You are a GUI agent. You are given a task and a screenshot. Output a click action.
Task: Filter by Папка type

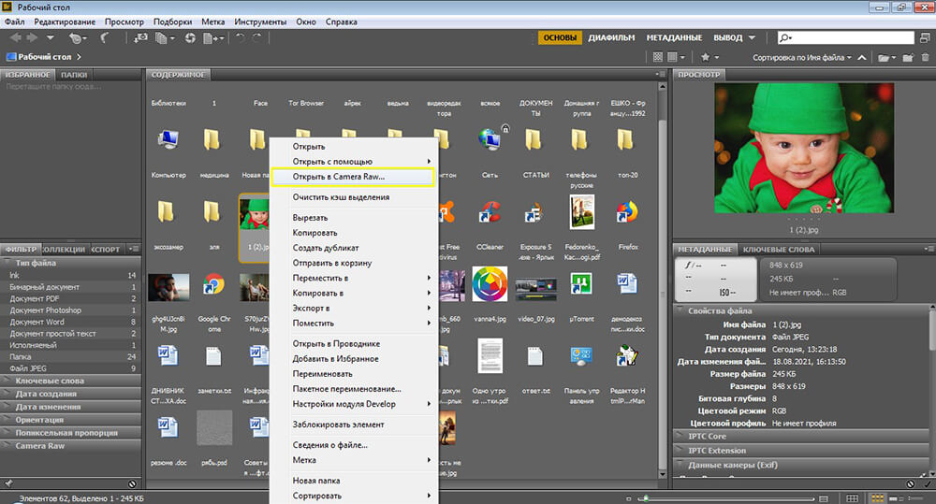click(71, 356)
